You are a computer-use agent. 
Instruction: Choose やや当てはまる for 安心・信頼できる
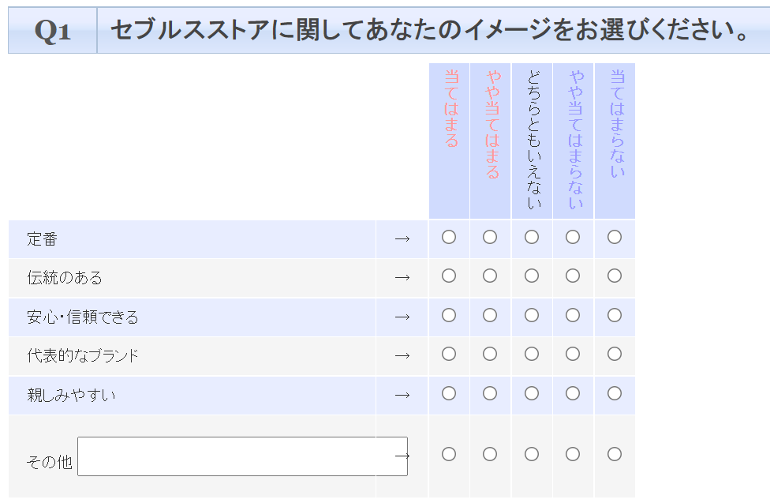(490, 315)
